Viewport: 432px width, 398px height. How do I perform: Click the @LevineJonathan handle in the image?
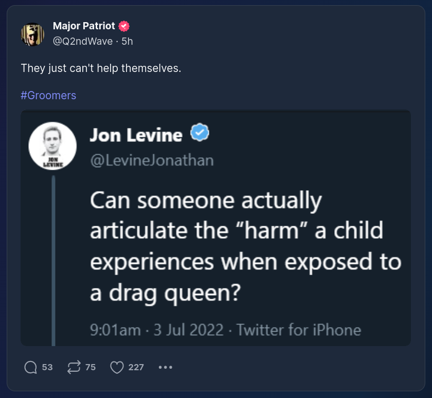pyautogui.click(x=152, y=160)
